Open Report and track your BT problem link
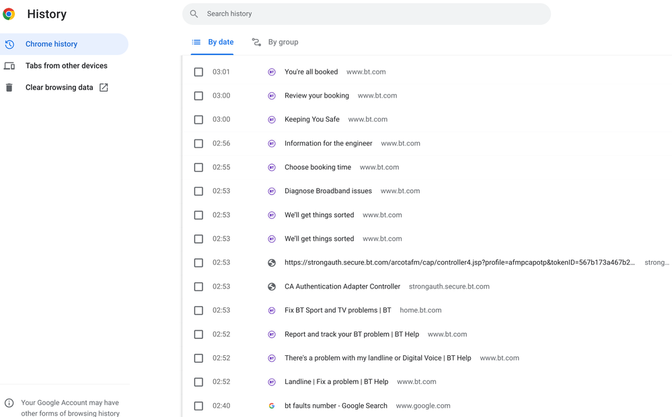 point(351,334)
